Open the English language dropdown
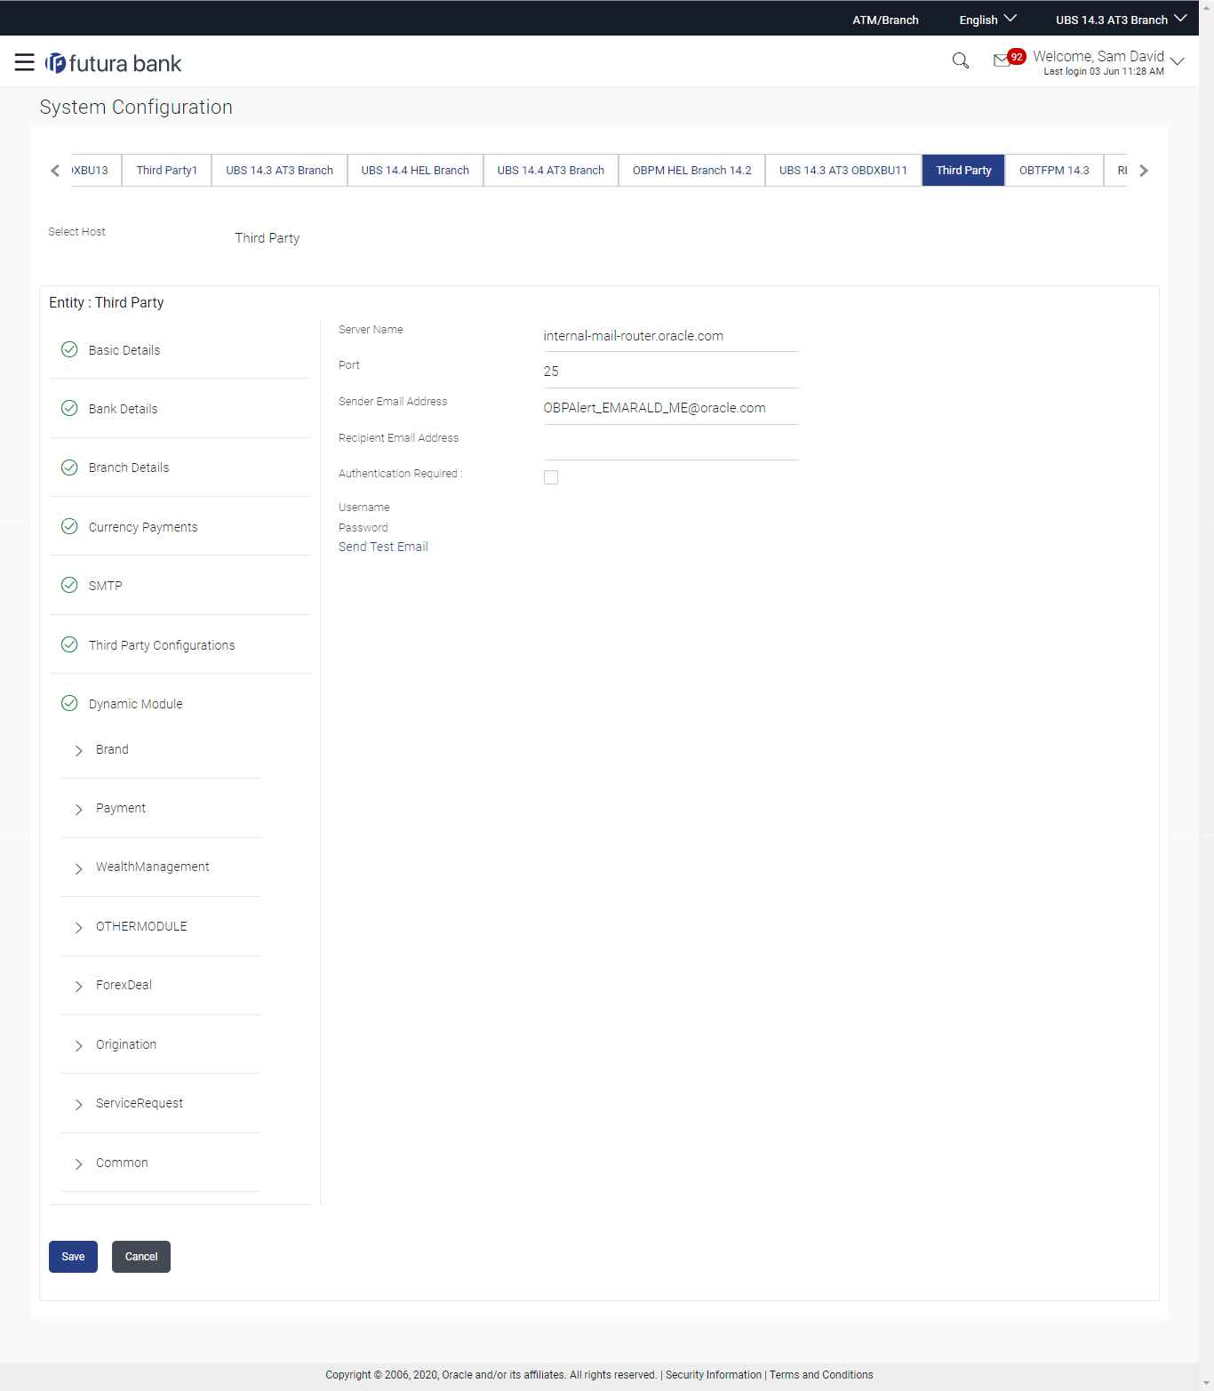Screen dimensions: 1214x1391 [x=987, y=20]
